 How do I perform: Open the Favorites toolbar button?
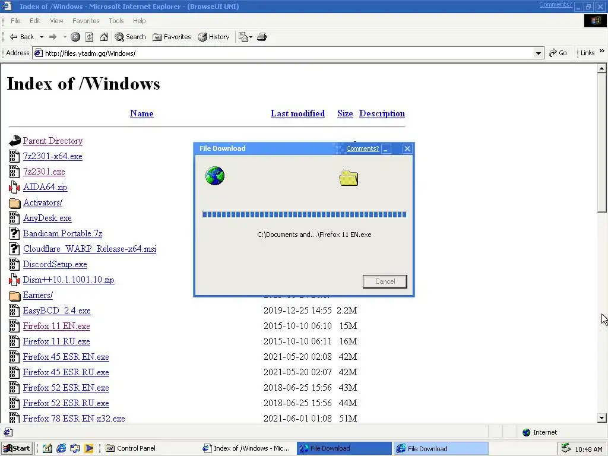tap(172, 37)
